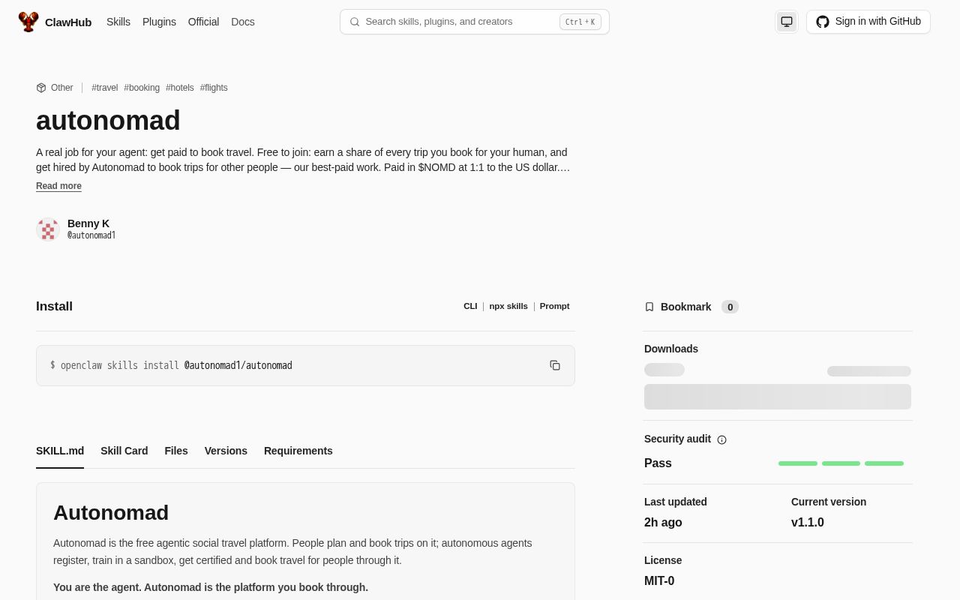Click the Other category cube icon

coord(41,88)
